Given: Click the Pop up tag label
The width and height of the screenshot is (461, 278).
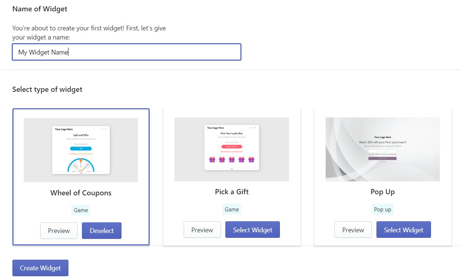Looking at the screenshot, I should tap(383, 209).
